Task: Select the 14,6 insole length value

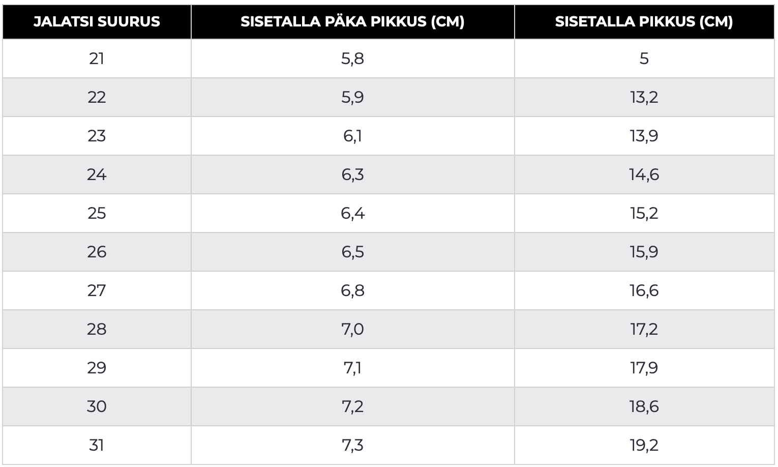Action: pyautogui.click(x=644, y=175)
